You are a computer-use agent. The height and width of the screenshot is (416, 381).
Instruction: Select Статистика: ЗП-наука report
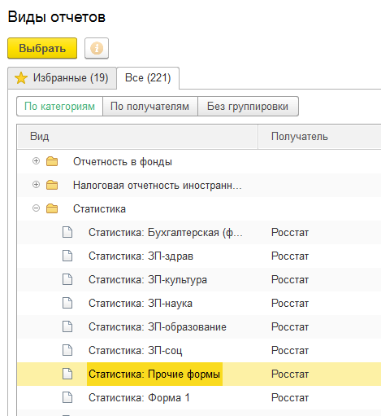[x=141, y=304]
